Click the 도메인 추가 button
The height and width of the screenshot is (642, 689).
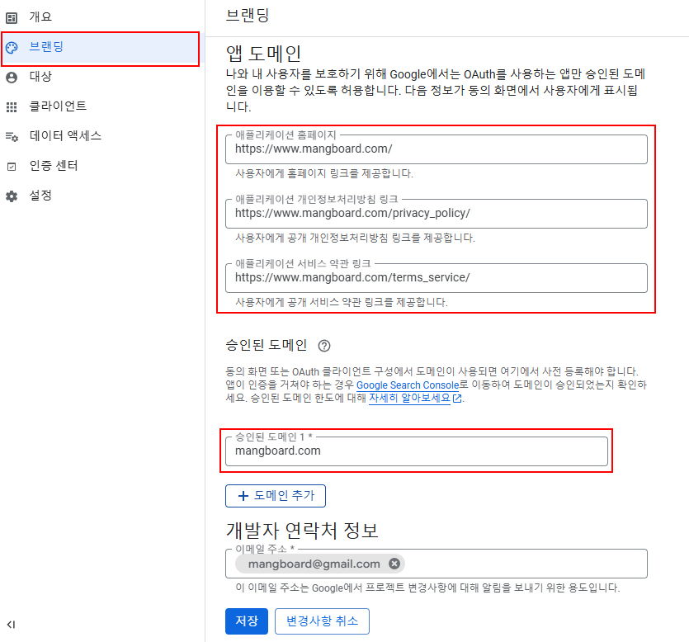tap(276, 496)
